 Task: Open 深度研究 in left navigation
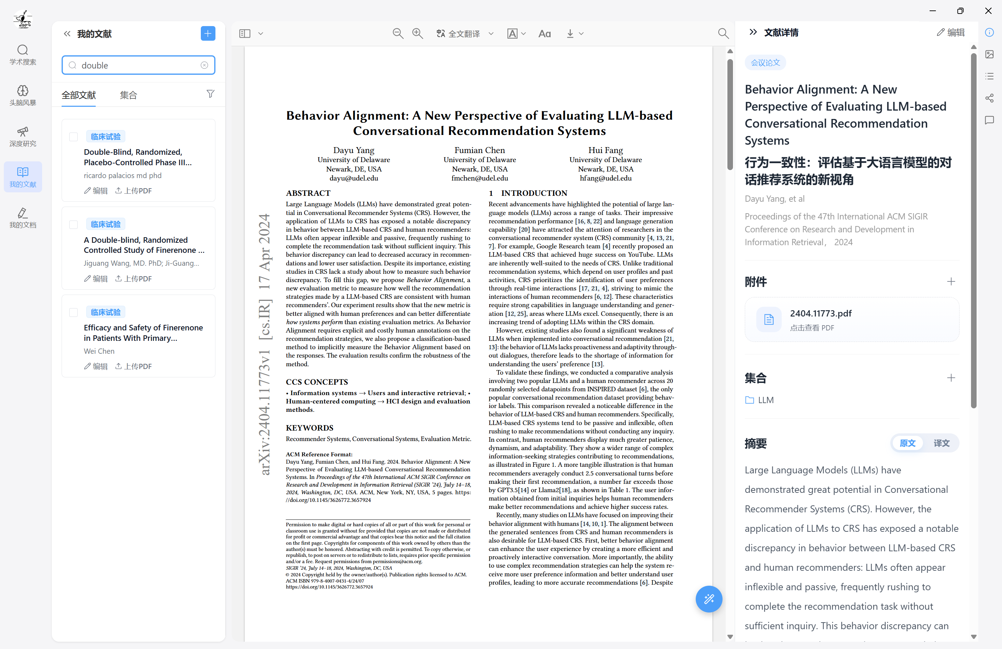[23, 136]
